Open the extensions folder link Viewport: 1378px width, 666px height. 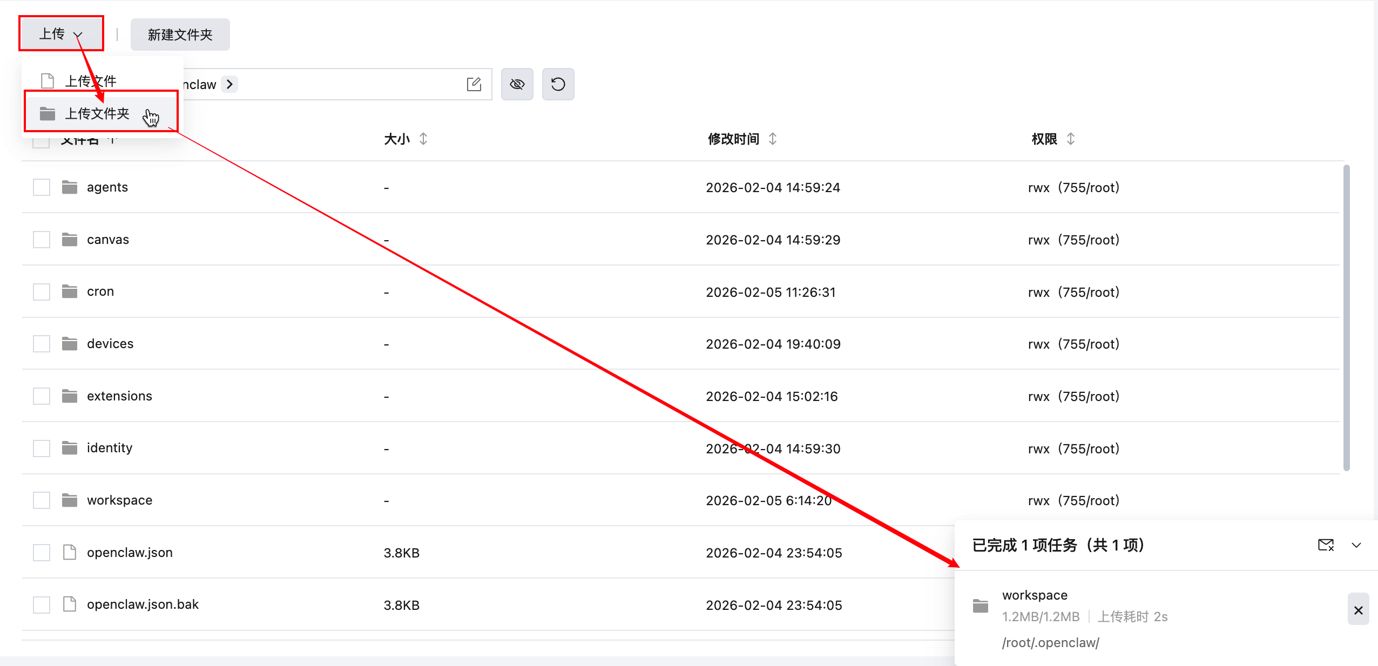[x=119, y=396]
